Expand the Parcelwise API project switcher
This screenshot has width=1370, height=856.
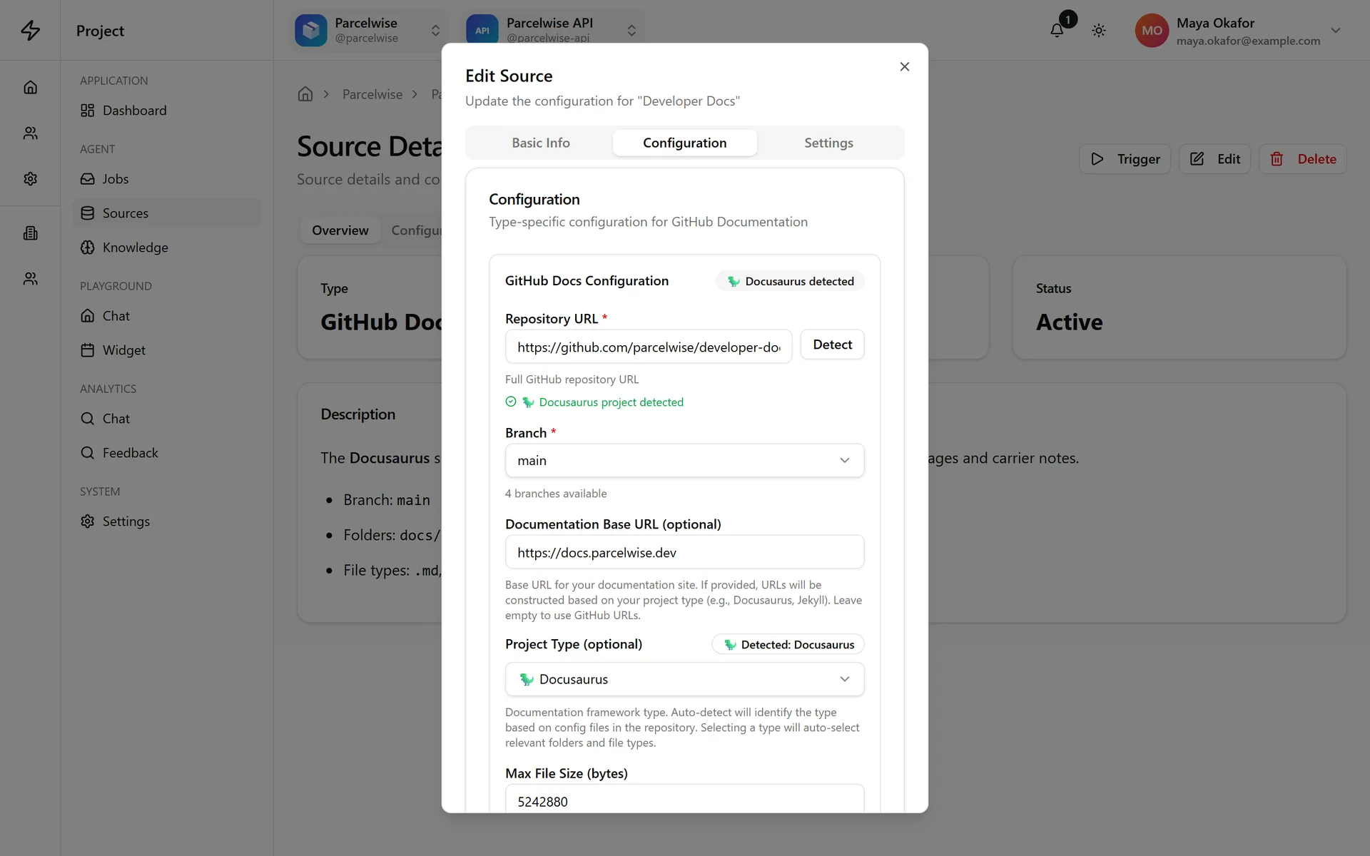click(631, 30)
